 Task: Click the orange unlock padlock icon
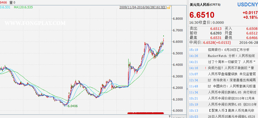169,7
